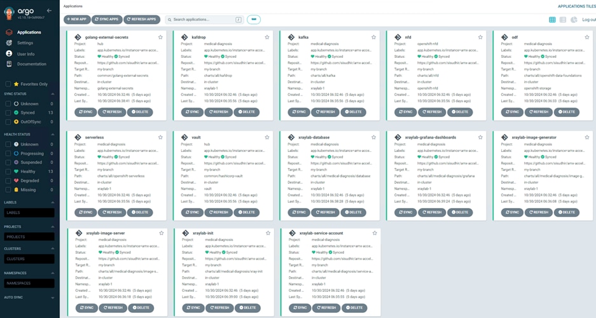Click the dash pill button beside search
The image size is (596, 318).
(x=254, y=19)
